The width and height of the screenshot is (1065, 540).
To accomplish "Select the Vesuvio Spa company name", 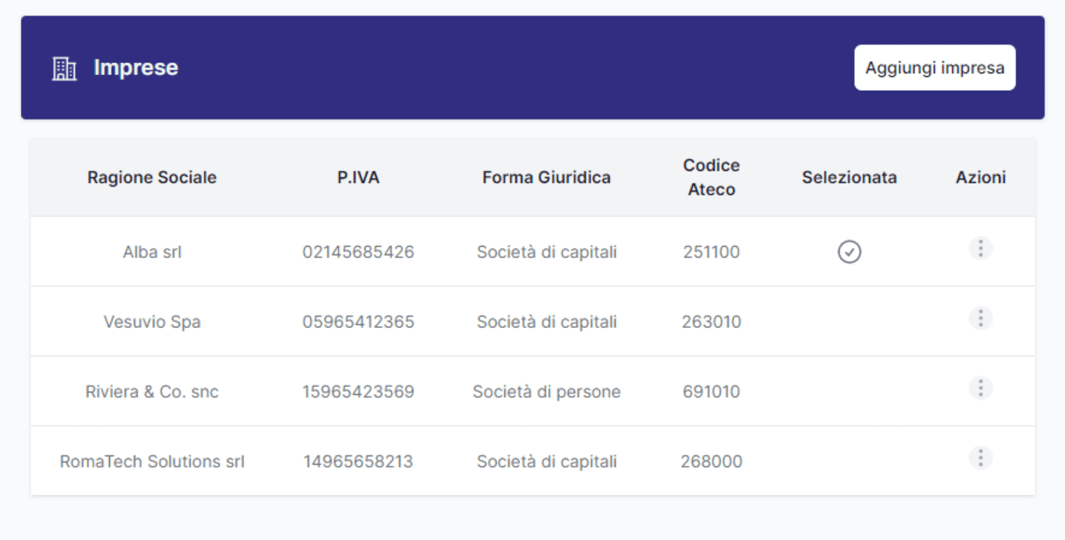I will [152, 322].
